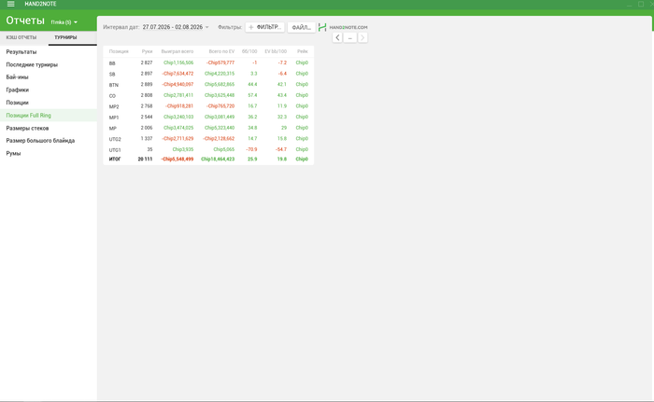
Task: Open the player selector dropdown beside Отчеты
Action: (64, 22)
